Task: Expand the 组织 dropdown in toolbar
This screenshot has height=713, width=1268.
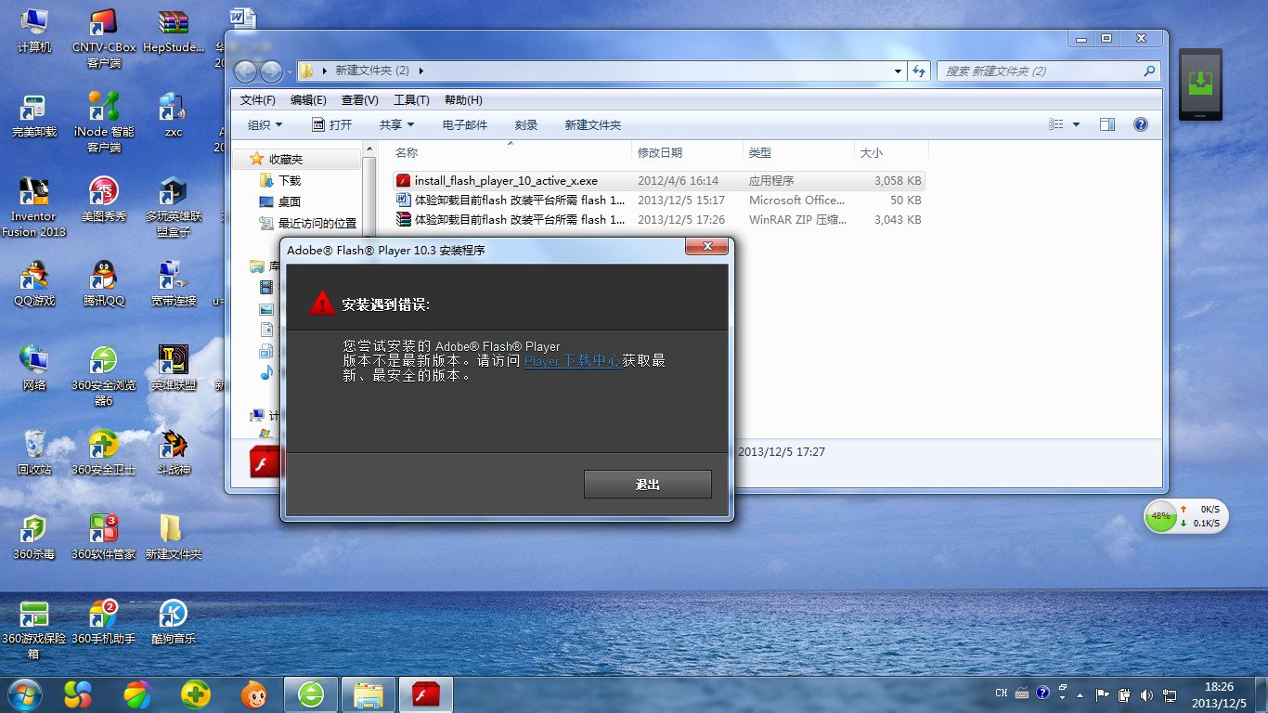Action: [265, 124]
